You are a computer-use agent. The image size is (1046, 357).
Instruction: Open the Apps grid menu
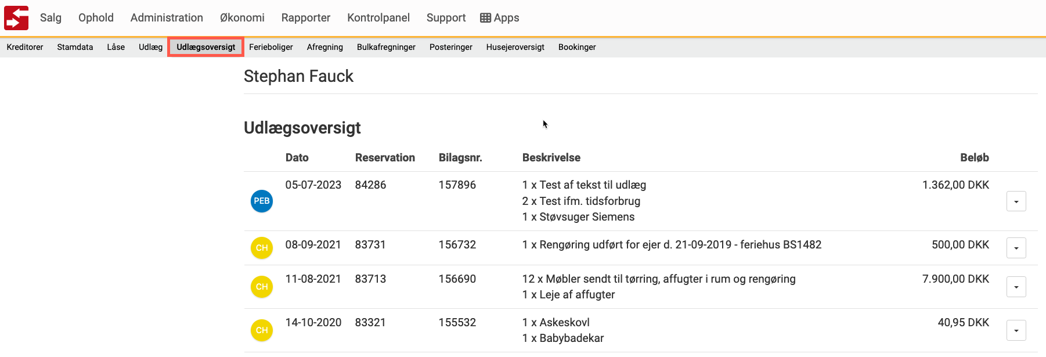click(500, 18)
